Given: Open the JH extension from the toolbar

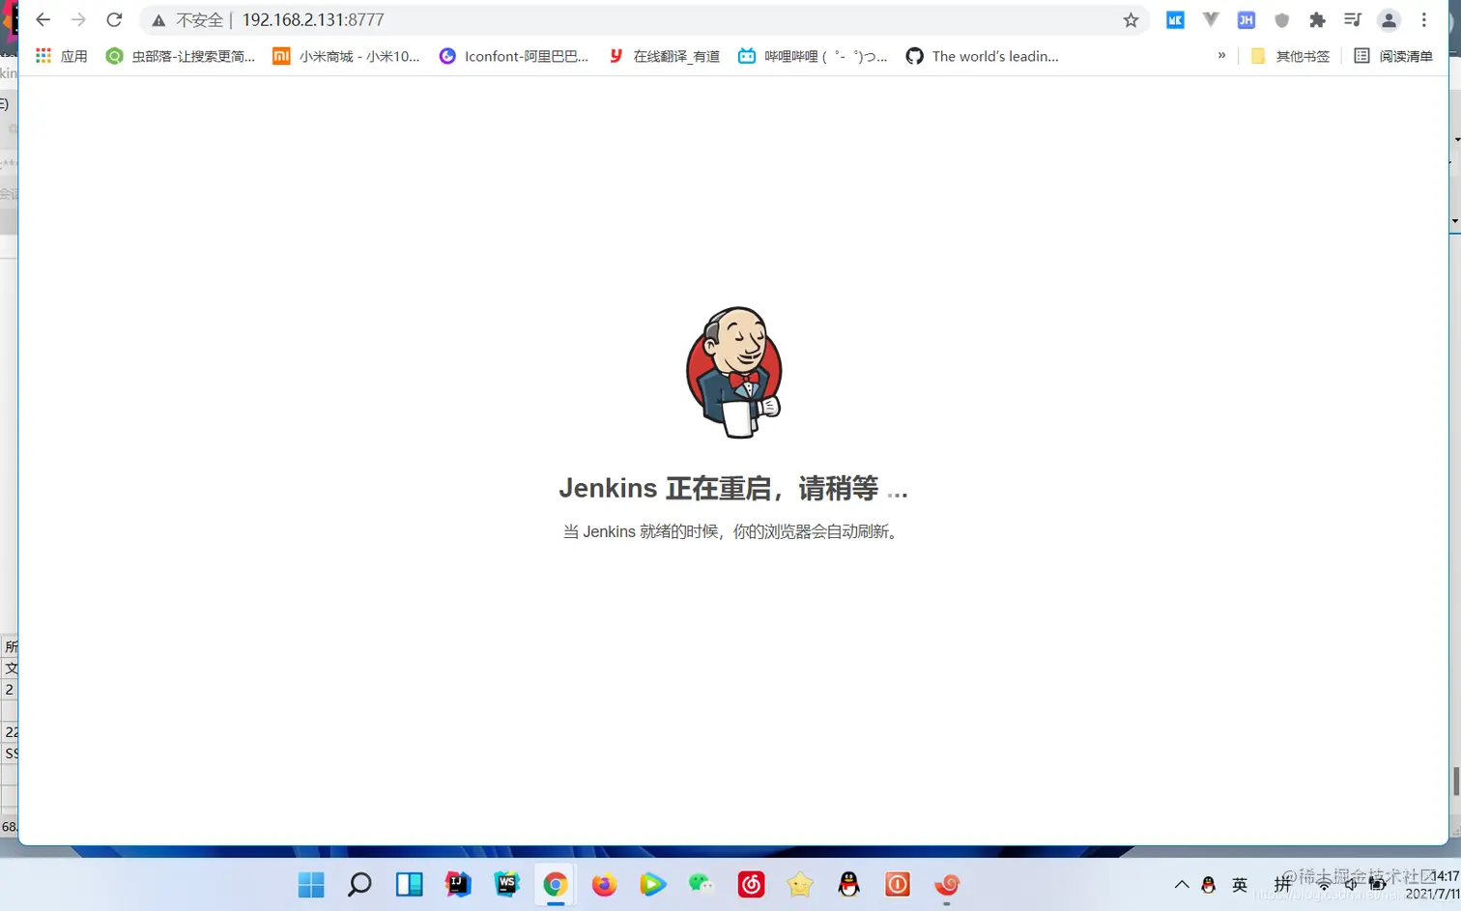Looking at the screenshot, I should point(1246,19).
